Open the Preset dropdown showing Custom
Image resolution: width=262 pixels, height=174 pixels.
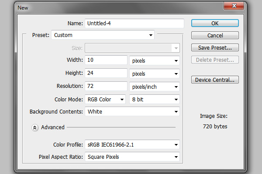pyautogui.click(x=103, y=35)
